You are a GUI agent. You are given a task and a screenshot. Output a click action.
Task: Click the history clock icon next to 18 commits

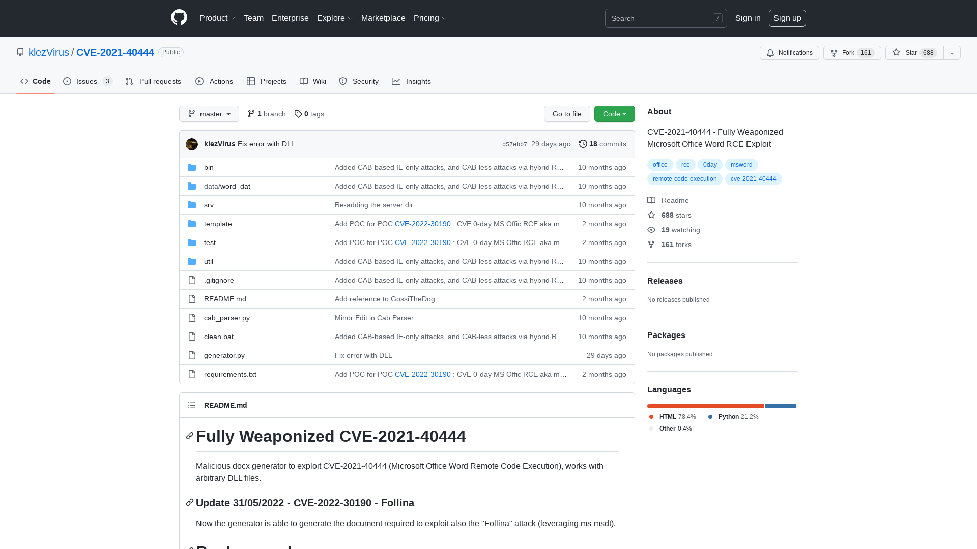tap(583, 144)
